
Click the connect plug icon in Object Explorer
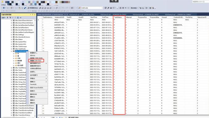7,18
